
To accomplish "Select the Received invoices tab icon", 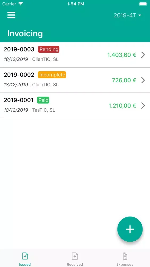I will pos(75,256).
